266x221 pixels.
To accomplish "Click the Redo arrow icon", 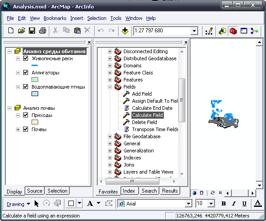I will (x=111, y=31).
